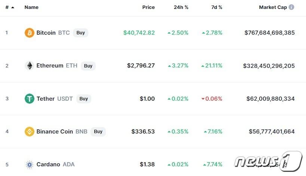Sort by rank using the # arrow
306x176 pixels.
coord(13,7)
